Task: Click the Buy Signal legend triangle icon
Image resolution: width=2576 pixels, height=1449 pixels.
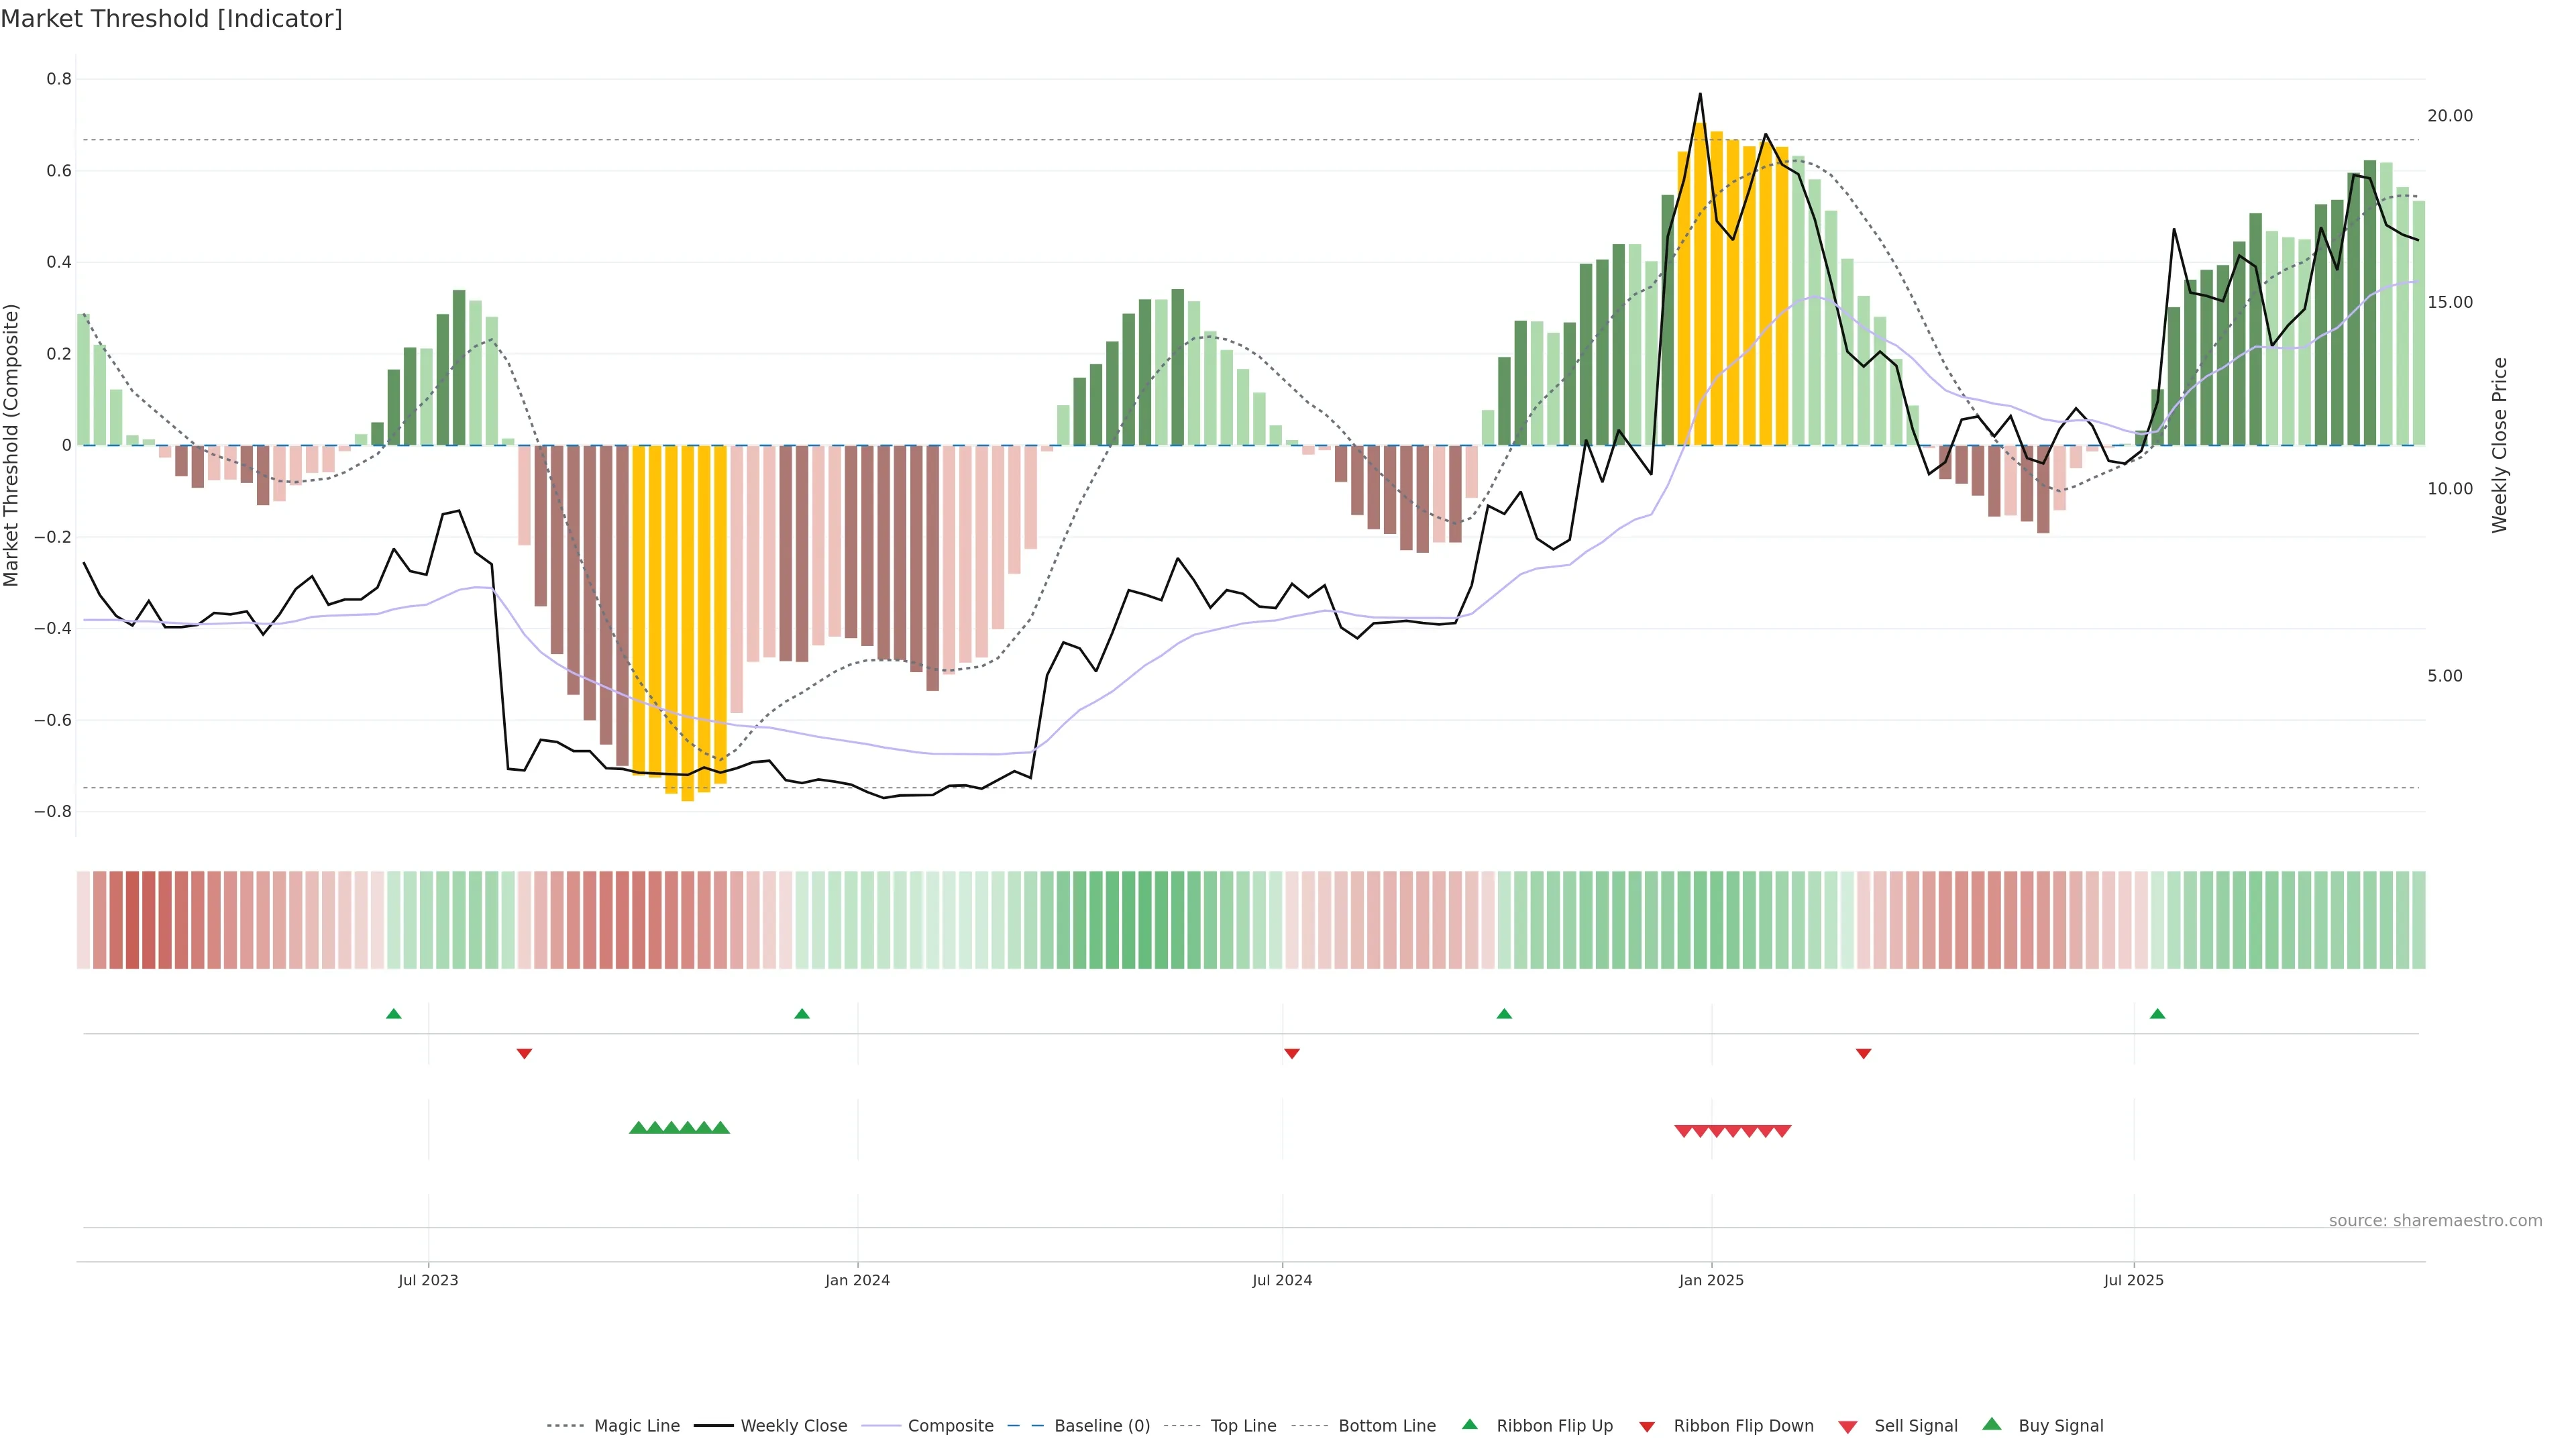Action: pyautogui.click(x=1991, y=1424)
